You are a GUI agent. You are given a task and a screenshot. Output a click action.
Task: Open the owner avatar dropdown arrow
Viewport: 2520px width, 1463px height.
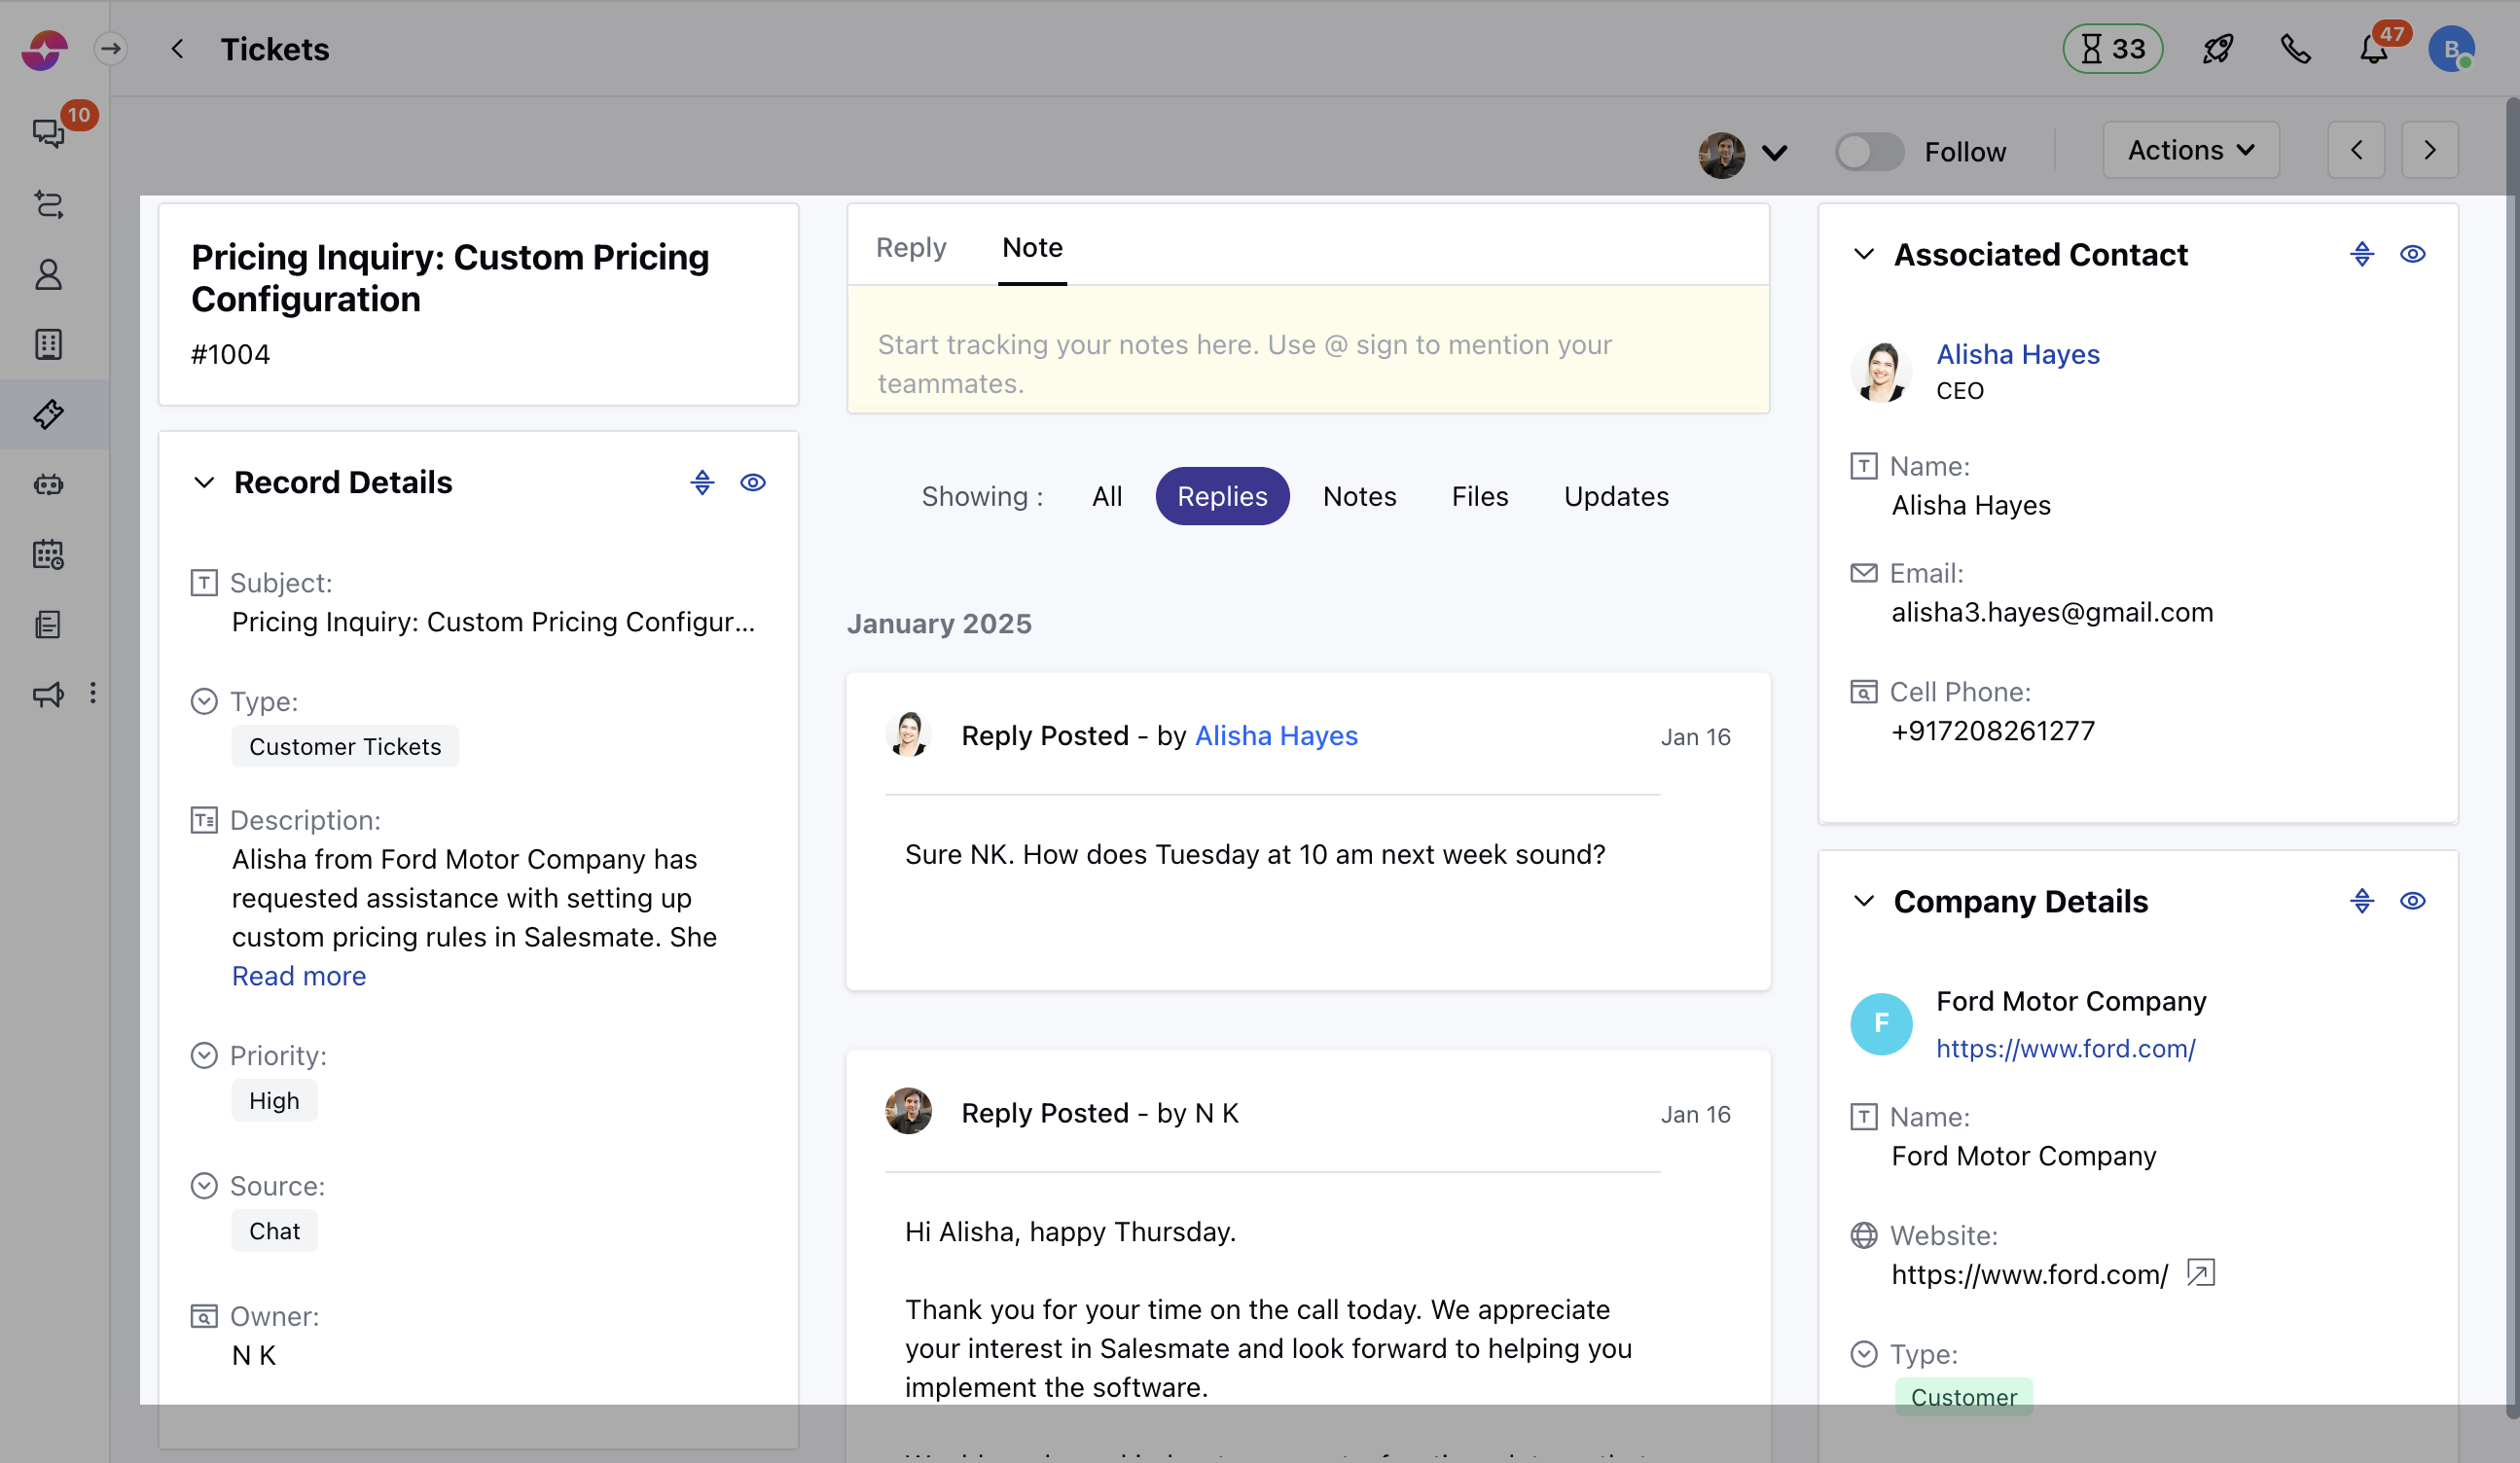click(x=1775, y=153)
